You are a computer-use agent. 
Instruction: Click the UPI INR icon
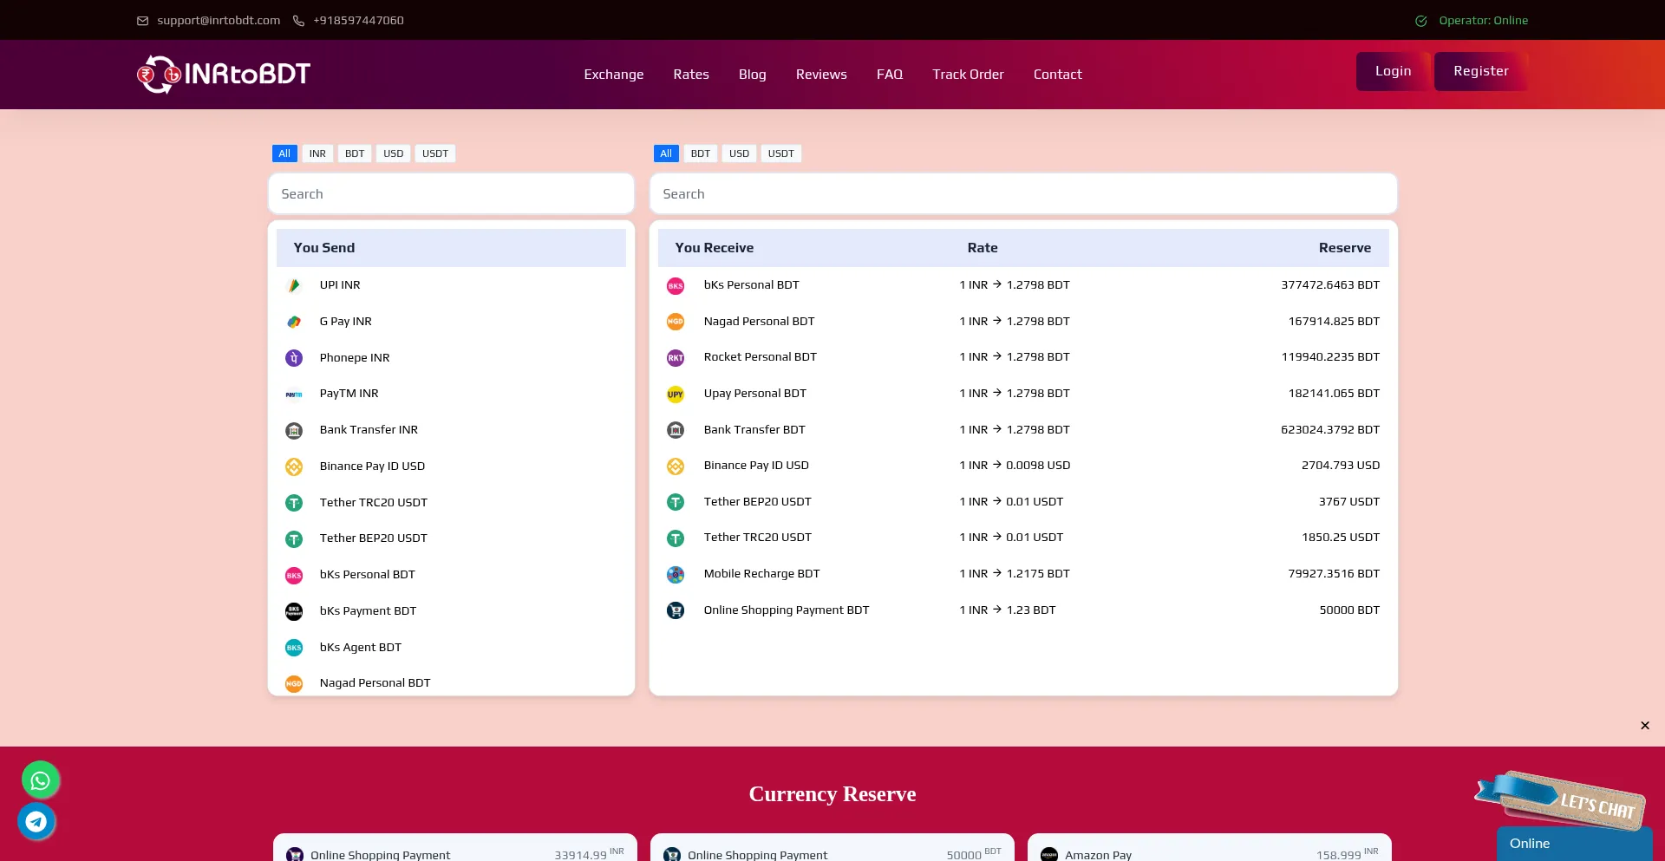(x=294, y=285)
